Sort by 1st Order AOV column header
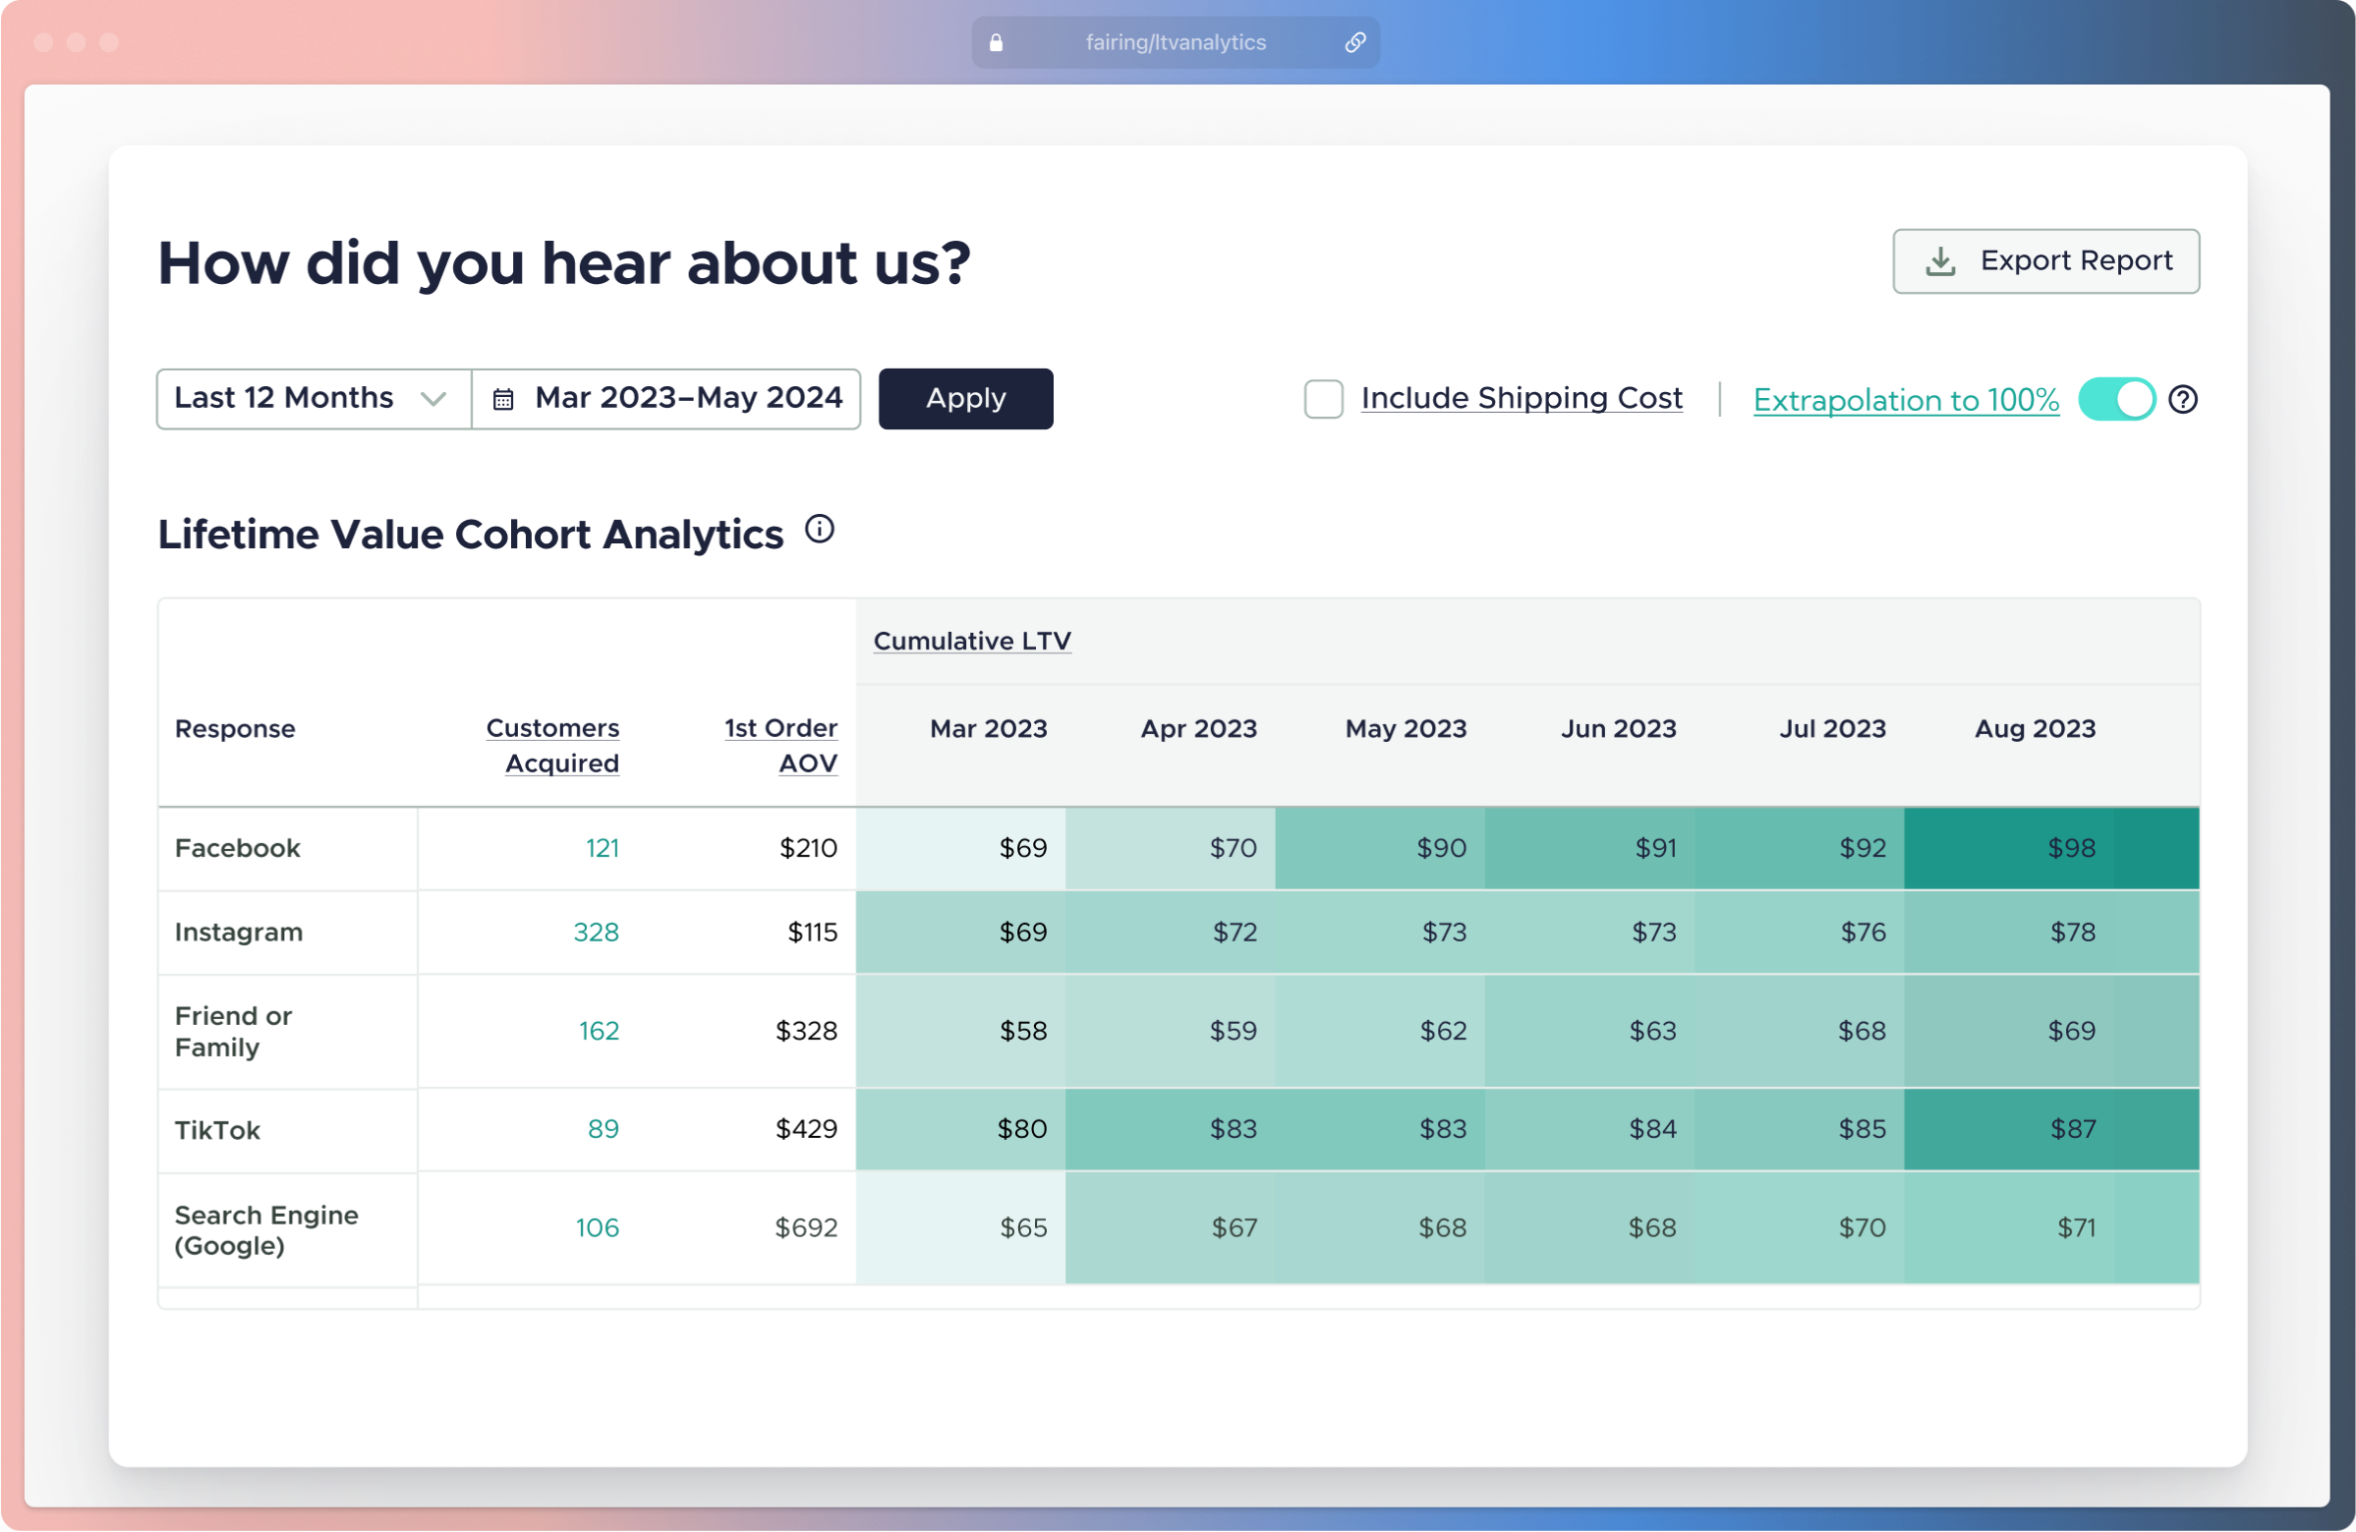Image resolution: width=2356 pixels, height=1532 pixels. (781, 745)
